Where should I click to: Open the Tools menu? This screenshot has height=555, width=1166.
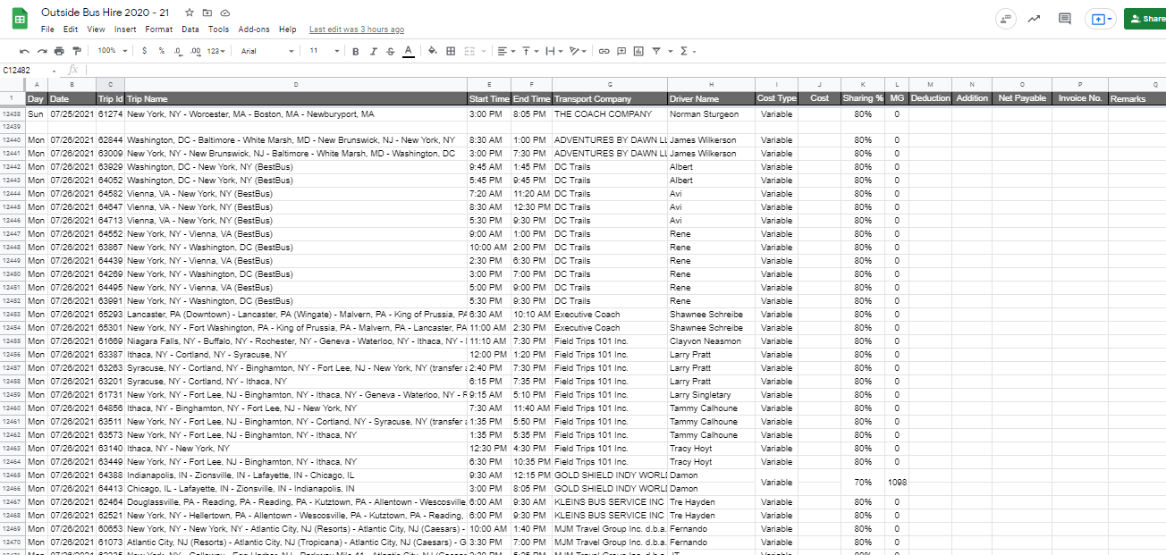[219, 29]
